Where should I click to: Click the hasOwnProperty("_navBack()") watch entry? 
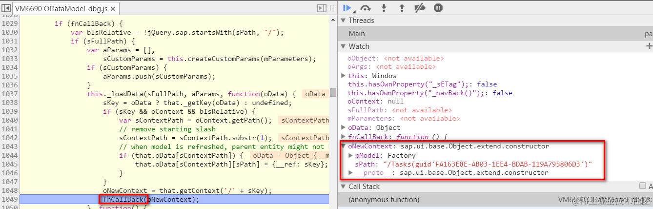430,93
